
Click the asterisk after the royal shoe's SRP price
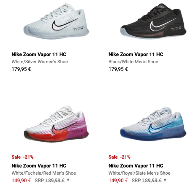165,180
